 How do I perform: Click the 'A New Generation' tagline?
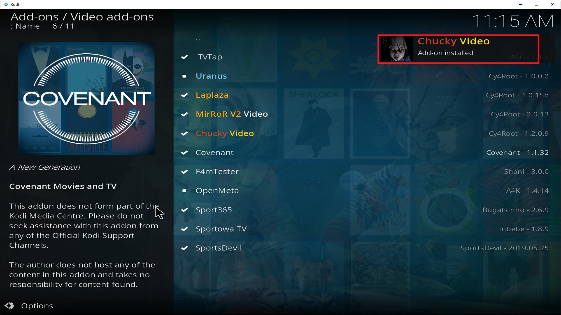click(45, 167)
